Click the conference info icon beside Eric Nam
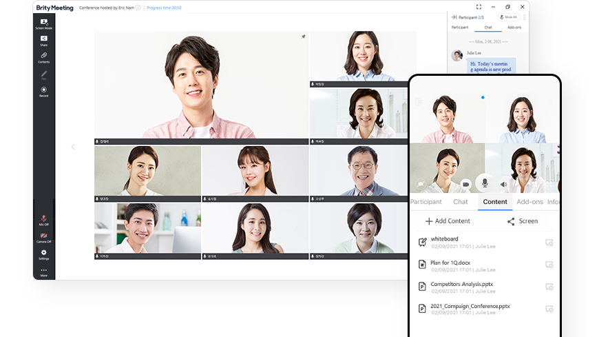The width and height of the screenshot is (599, 337). (x=138, y=8)
